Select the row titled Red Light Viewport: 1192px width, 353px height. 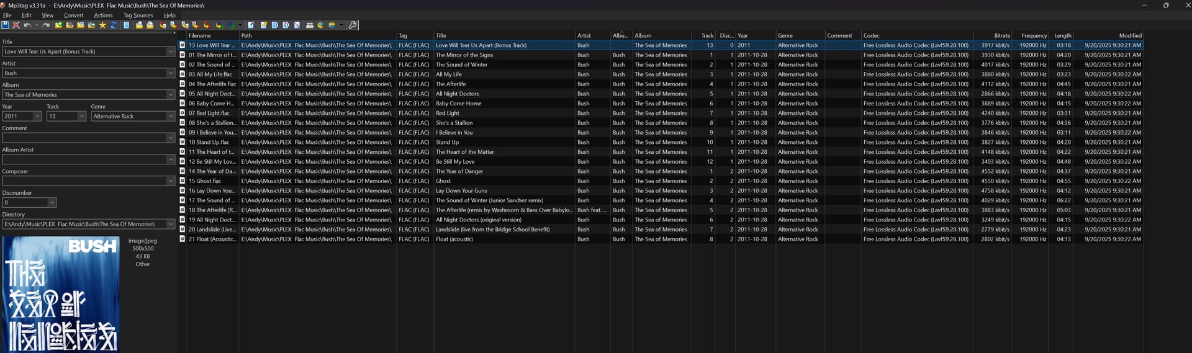pos(661,113)
